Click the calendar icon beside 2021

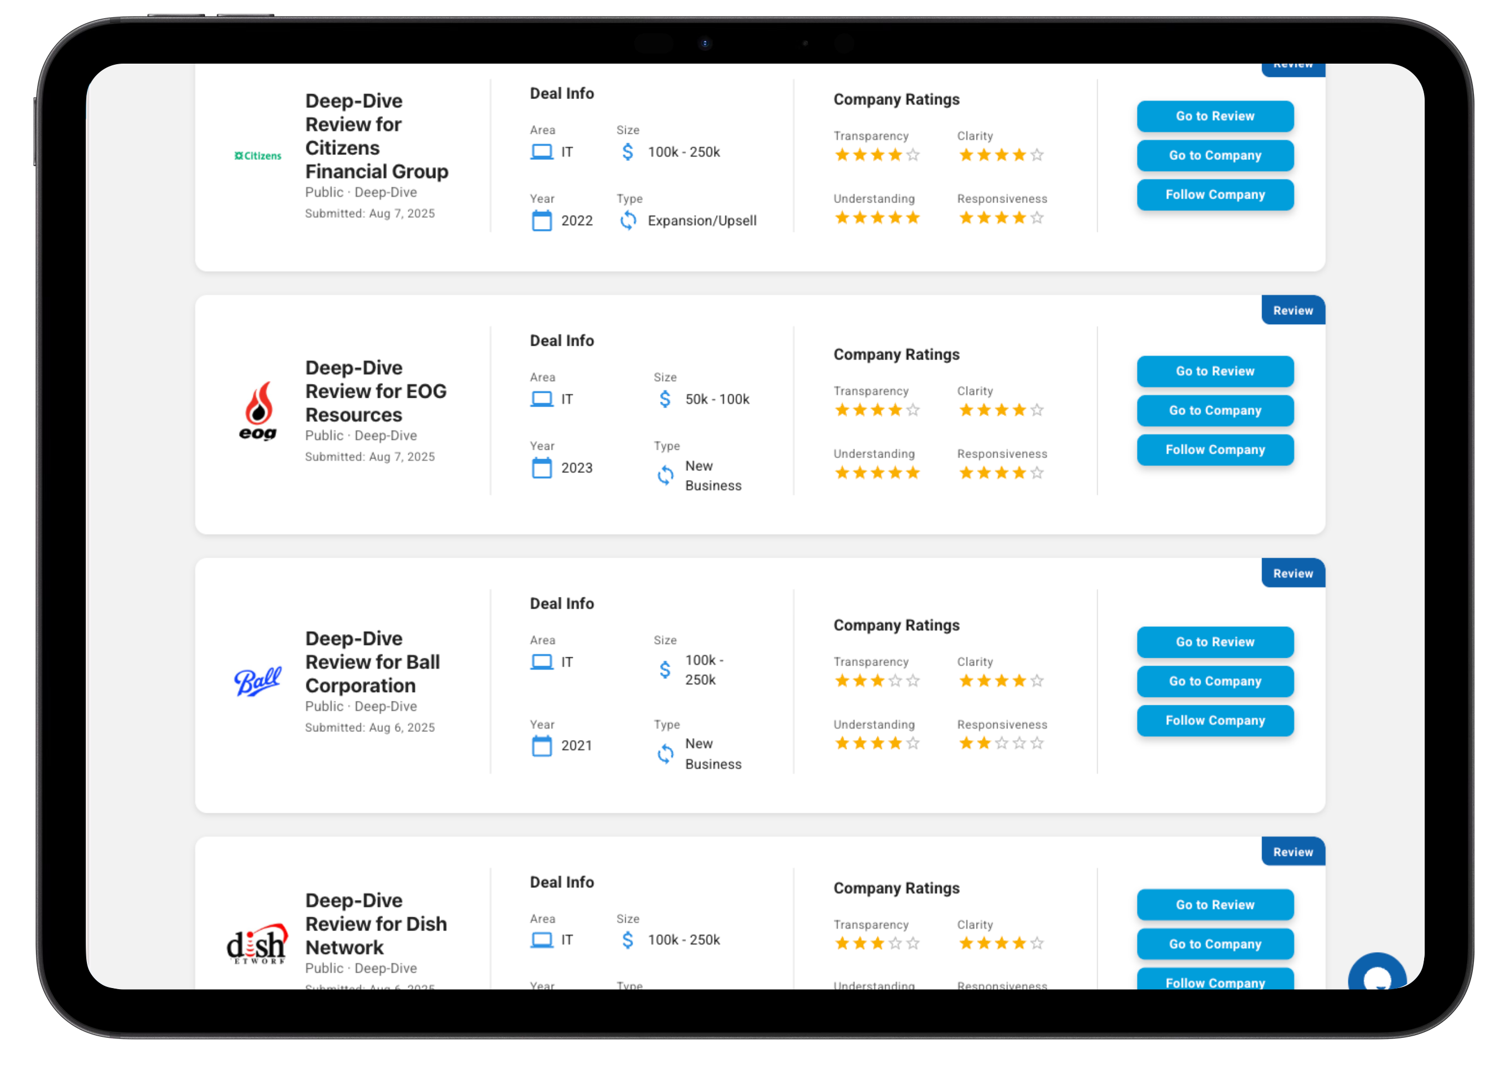click(x=542, y=746)
